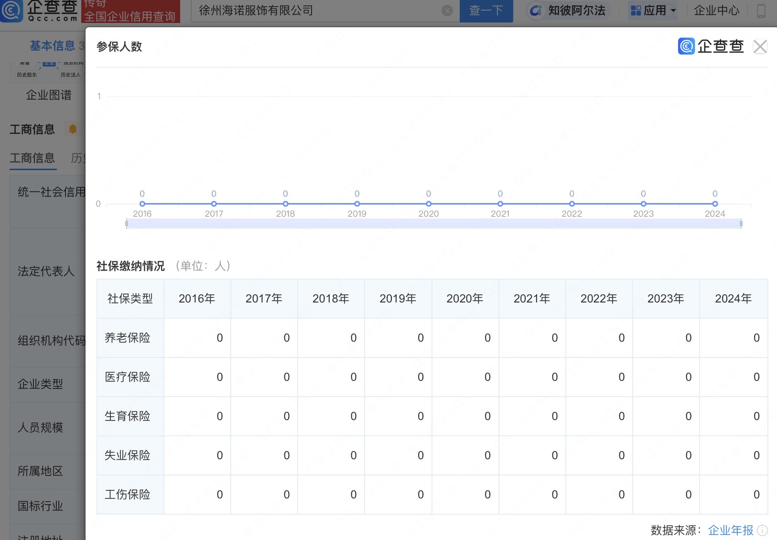The height and width of the screenshot is (540, 777).
Task: Click the 工商信息 sub-tab underlined
Action: 32,158
